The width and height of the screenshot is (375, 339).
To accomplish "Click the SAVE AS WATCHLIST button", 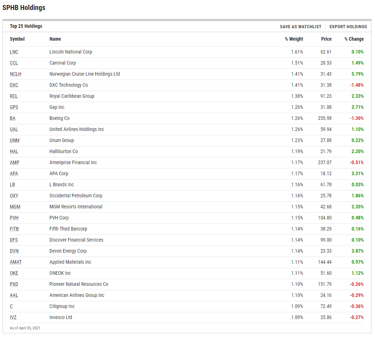I will [300, 26].
